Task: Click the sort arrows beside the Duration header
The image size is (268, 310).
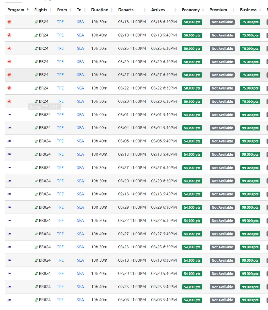Action: pos(112,10)
